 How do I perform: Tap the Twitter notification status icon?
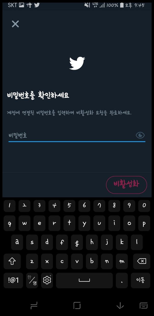tap(37, 5)
